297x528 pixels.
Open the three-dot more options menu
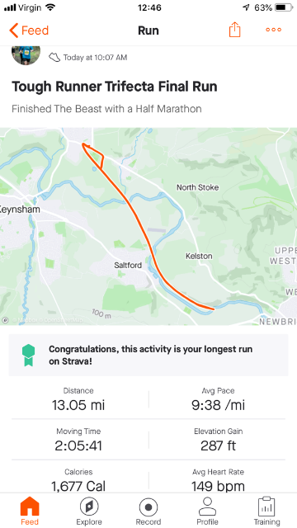click(x=273, y=30)
